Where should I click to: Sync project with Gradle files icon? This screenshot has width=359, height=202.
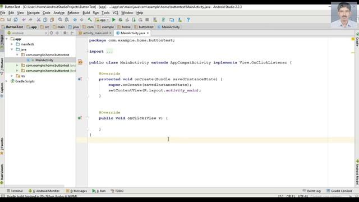pos(163,20)
